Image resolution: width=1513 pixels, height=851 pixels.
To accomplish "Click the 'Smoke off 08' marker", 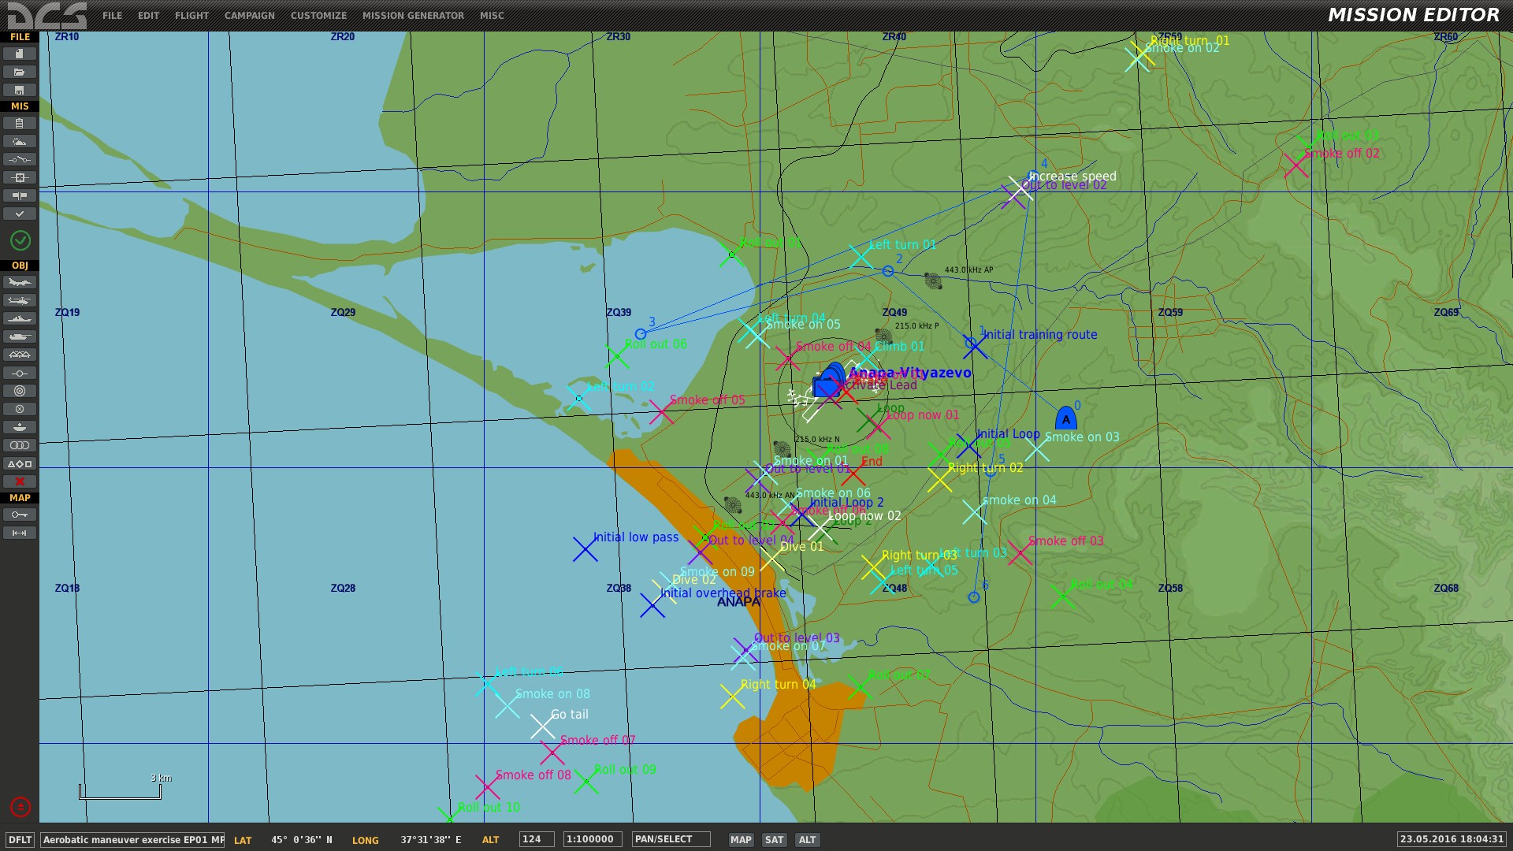I will point(487,787).
